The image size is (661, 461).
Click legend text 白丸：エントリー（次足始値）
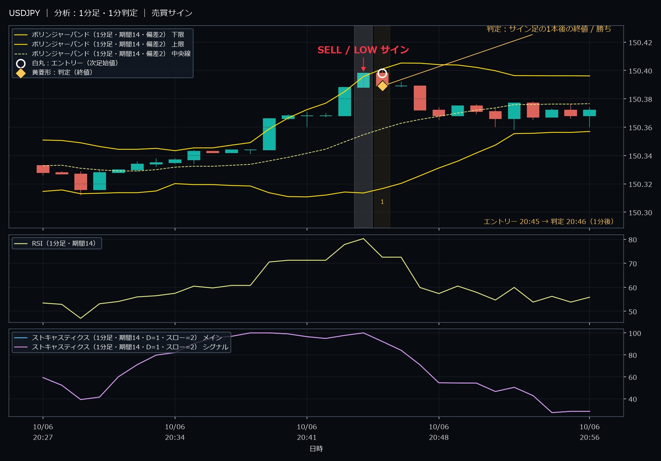click(x=75, y=63)
